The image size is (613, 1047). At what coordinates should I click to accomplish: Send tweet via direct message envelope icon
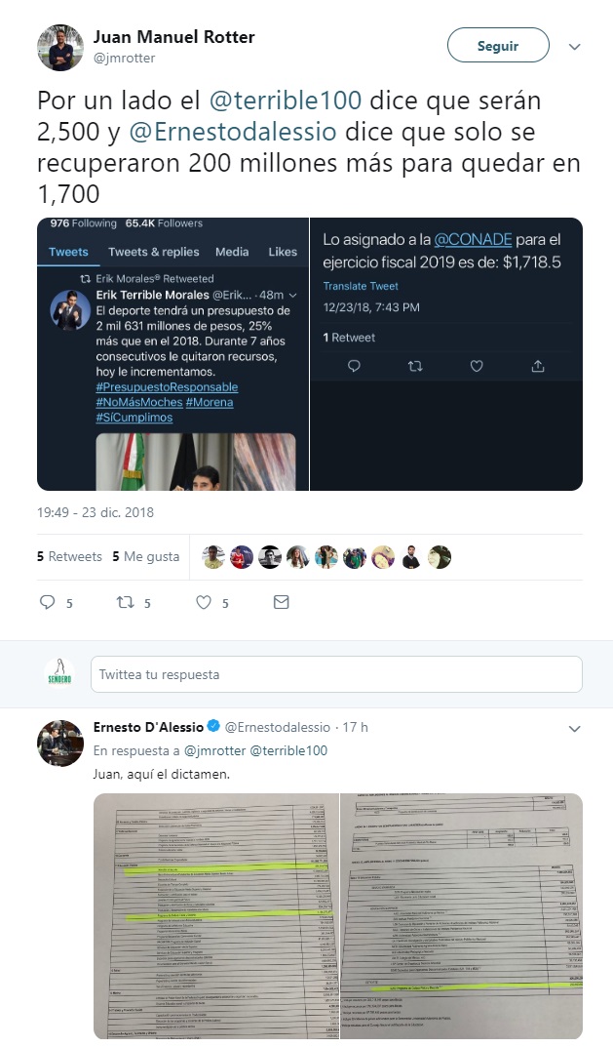click(282, 602)
